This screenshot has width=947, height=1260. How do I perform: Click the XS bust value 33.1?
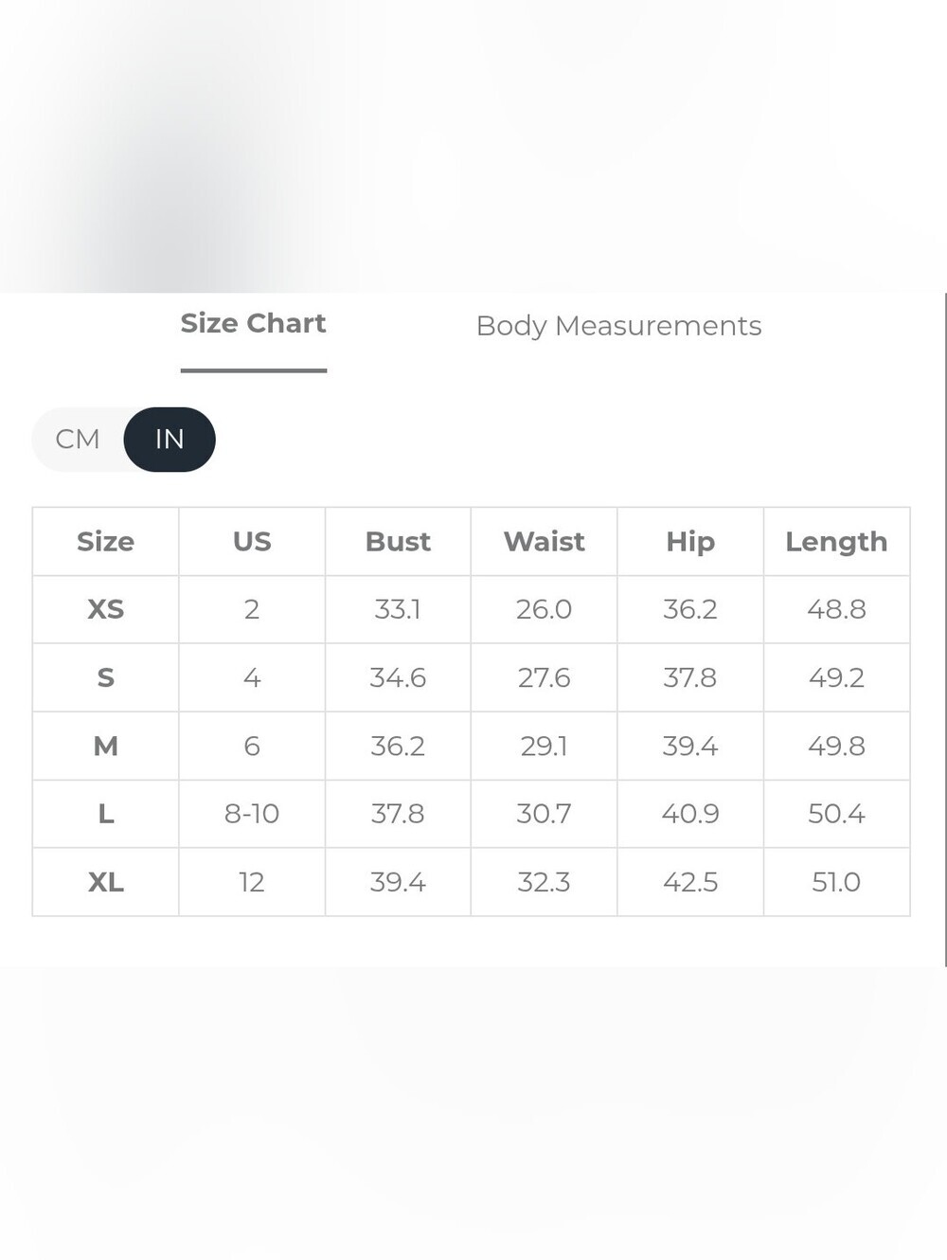pyautogui.click(x=398, y=609)
